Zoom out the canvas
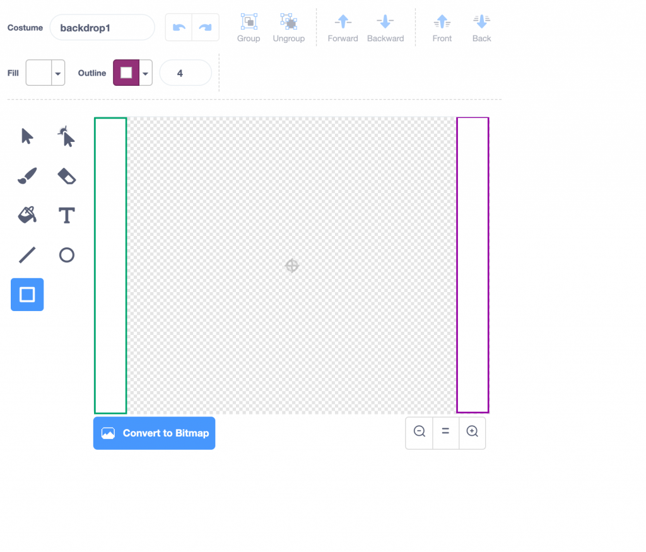This screenshot has width=646, height=552. pyautogui.click(x=419, y=432)
